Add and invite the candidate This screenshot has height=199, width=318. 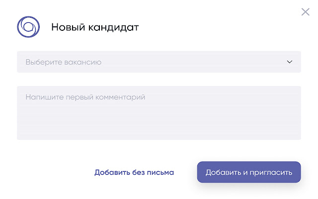click(x=249, y=172)
